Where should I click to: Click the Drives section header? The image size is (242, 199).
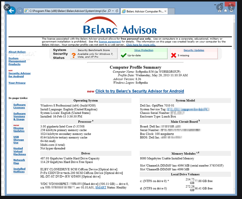click(x=86, y=153)
